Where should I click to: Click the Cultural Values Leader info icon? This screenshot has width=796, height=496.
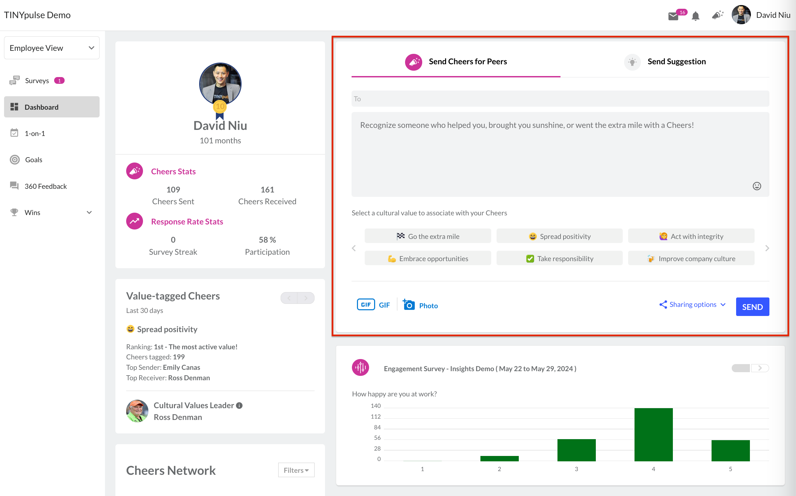[x=239, y=405]
